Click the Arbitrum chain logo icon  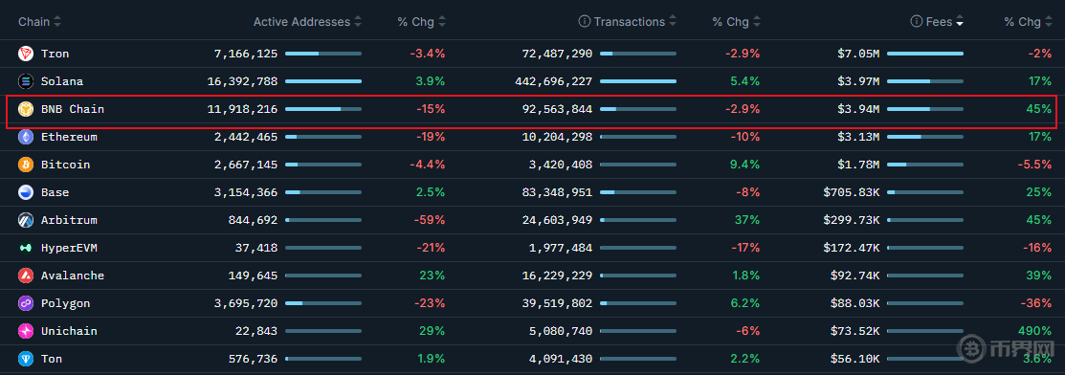pos(26,220)
